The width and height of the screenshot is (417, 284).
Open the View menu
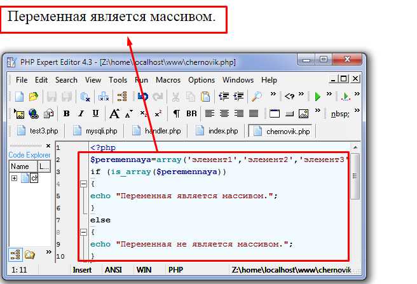point(93,80)
